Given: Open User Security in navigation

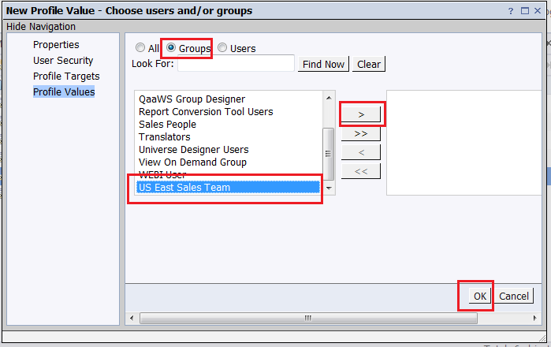Looking at the screenshot, I should (x=63, y=61).
